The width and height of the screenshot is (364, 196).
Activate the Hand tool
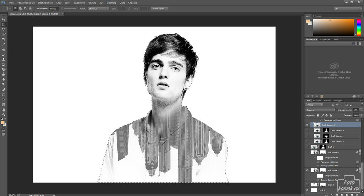point(4,110)
